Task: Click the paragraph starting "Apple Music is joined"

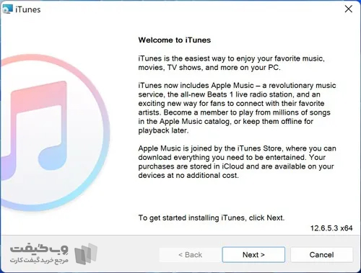Action: tap(237, 162)
